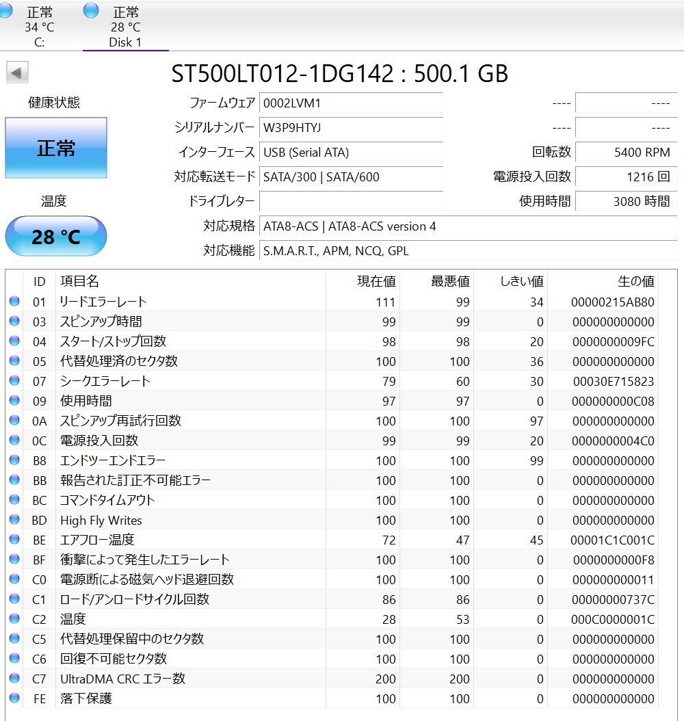Click status orb for 電源断による磁気ヘッド退避回数 row
Viewport: 684px width, 721px height.
14,579
